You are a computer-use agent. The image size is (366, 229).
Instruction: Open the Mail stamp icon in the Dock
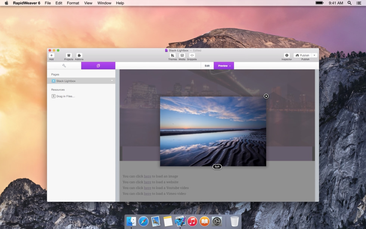pos(156,221)
